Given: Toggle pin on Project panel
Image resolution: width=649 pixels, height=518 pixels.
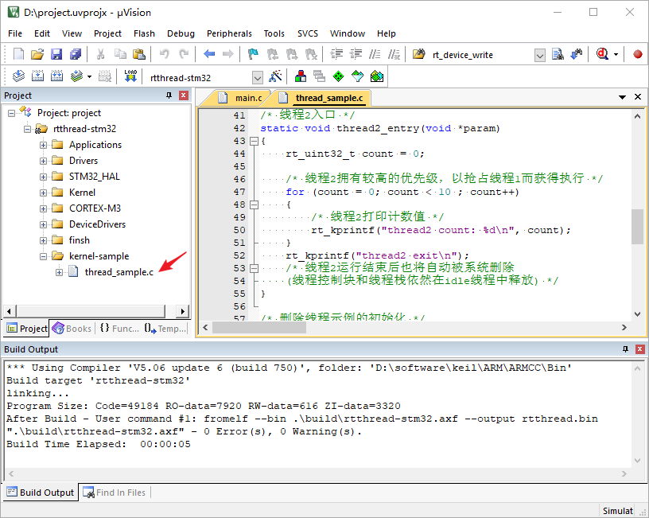Looking at the screenshot, I should point(169,95).
